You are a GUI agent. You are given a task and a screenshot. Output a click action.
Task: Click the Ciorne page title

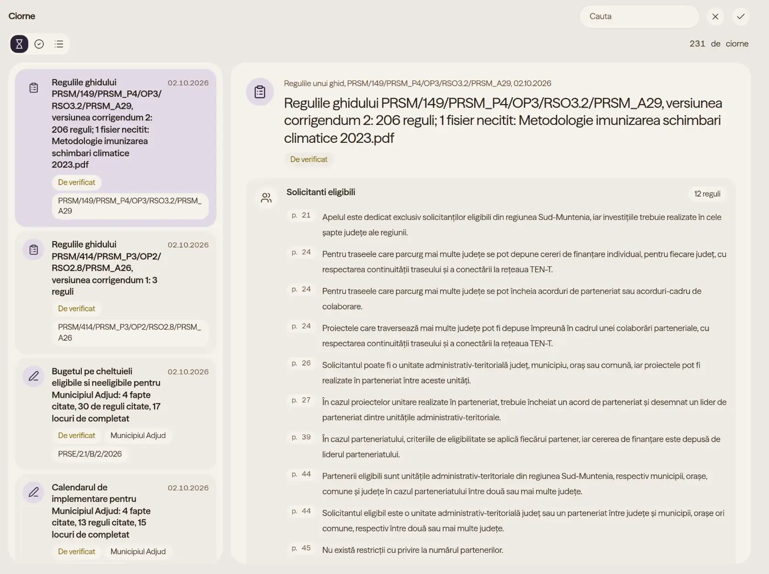22,16
